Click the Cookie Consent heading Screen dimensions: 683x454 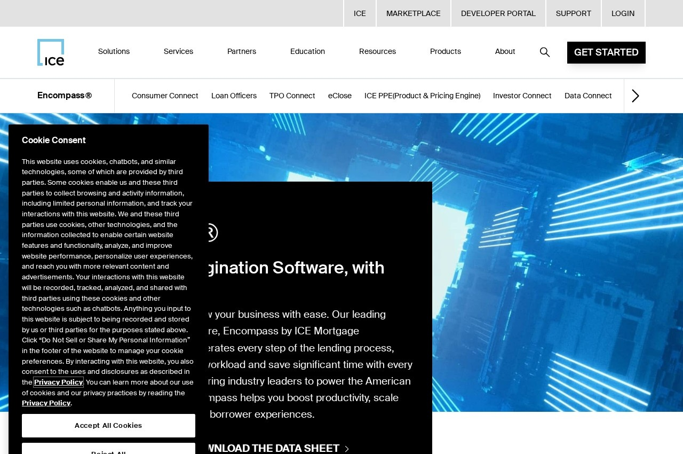[x=54, y=140]
